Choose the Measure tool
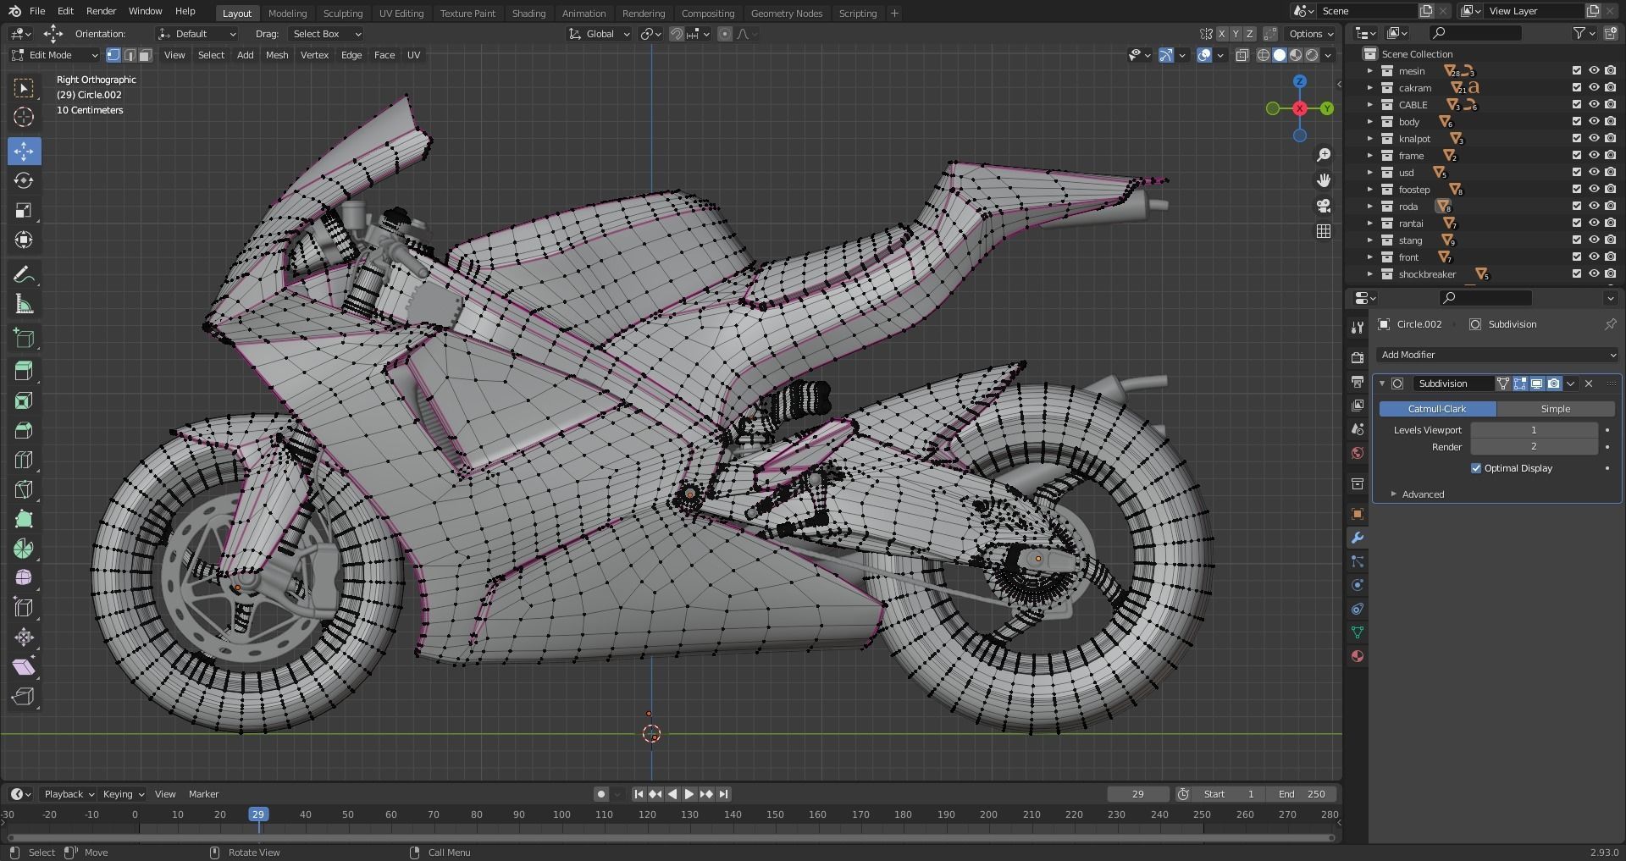Viewport: 1626px width, 861px height. click(x=24, y=304)
